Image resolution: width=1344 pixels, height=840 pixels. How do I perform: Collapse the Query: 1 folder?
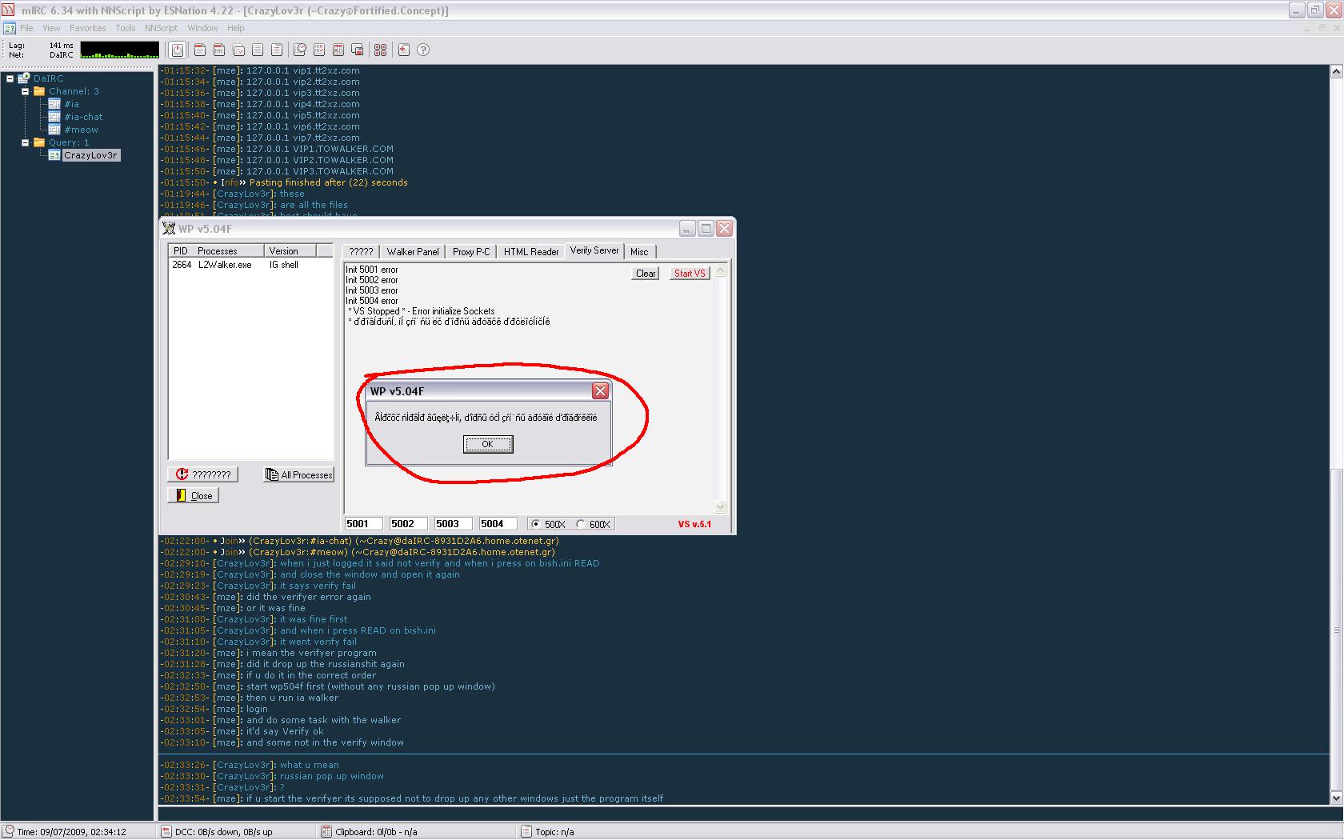pos(25,142)
